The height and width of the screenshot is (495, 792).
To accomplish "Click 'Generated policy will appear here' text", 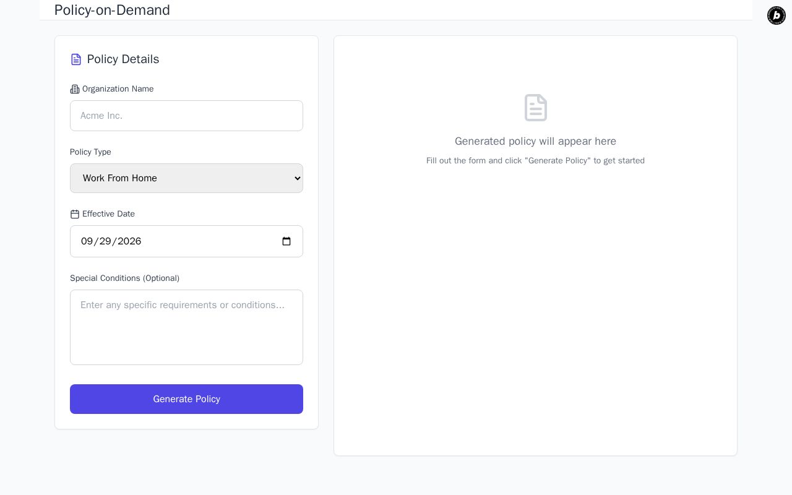I will coord(535,141).
